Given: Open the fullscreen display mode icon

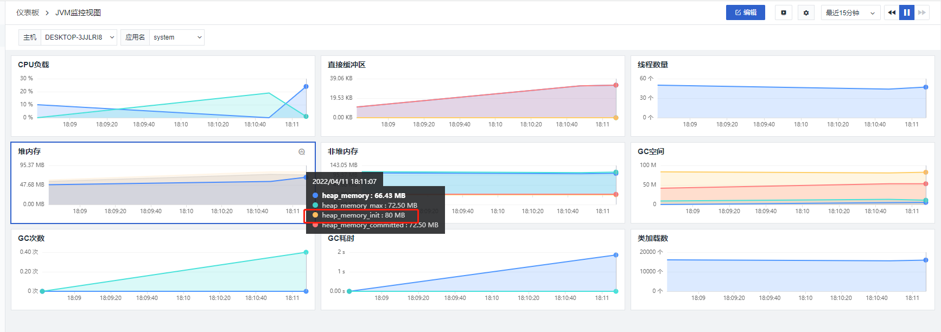Looking at the screenshot, I should pyautogui.click(x=784, y=12).
